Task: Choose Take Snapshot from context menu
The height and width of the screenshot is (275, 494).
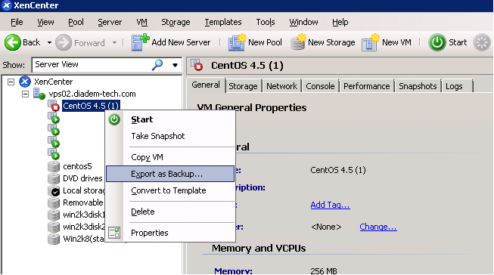Action: 170,136
